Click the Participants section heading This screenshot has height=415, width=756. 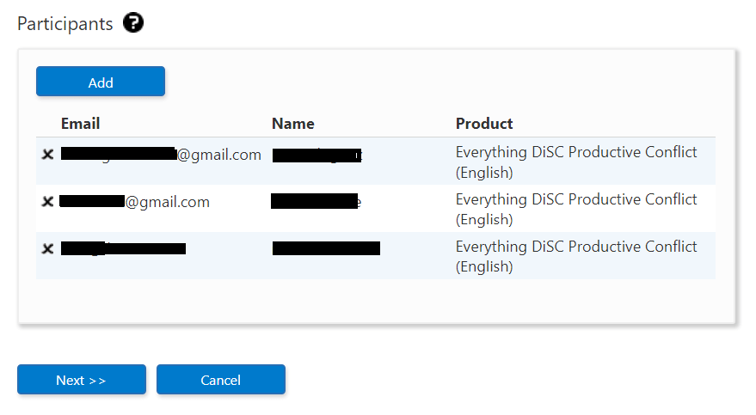(65, 23)
